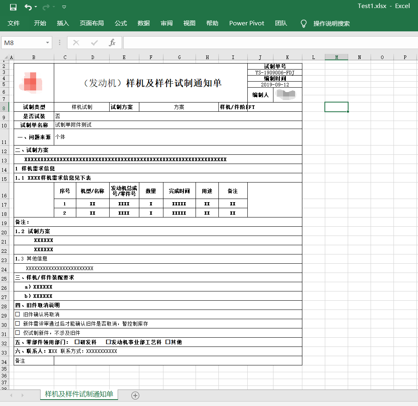Image resolution: width=418 pixels, height=406 pixels.
Task: Tick the 研发科 checkbox
Action: coord(77,342)
